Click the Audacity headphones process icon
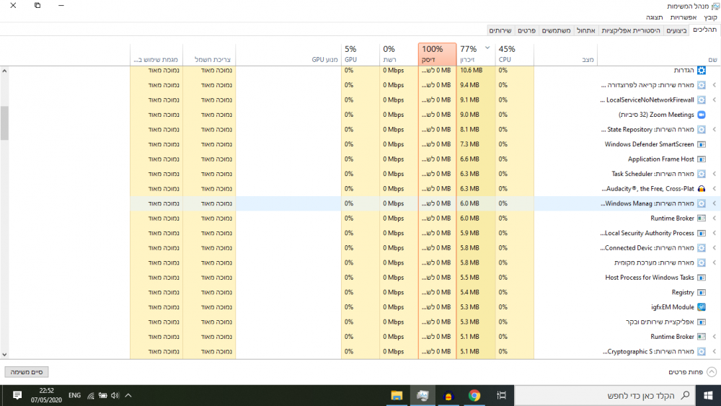Screen dimensions: 721x406 pos(702,189)
